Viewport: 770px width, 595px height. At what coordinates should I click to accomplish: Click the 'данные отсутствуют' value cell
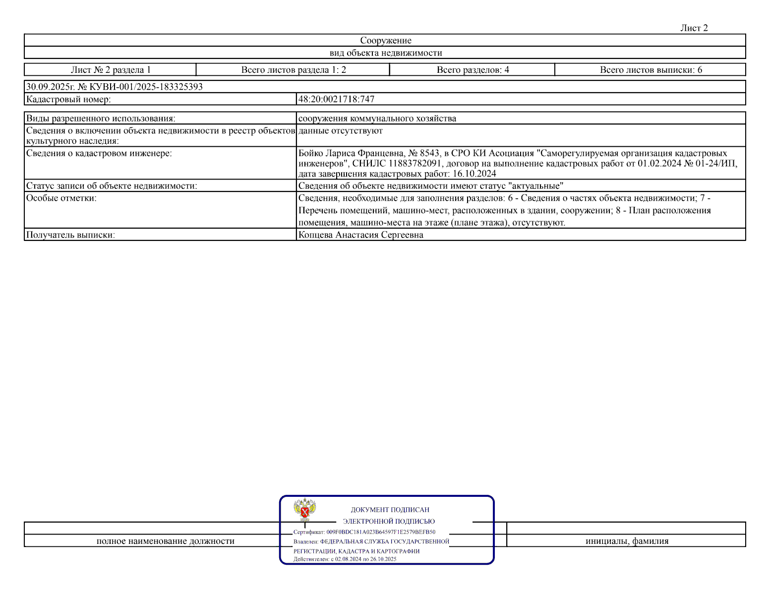[x=521, y=135]
